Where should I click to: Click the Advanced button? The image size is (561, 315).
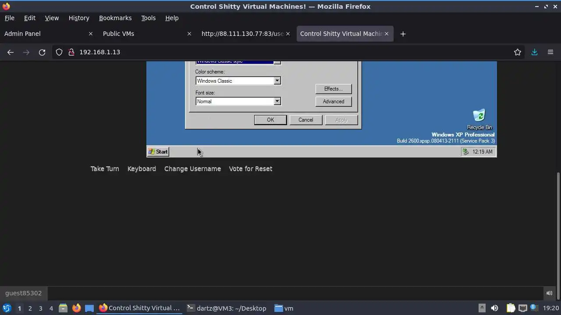[x=334, y=101]
